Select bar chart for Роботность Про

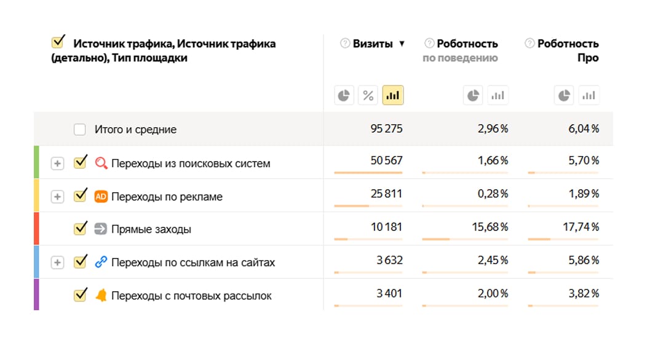point(589,96)
